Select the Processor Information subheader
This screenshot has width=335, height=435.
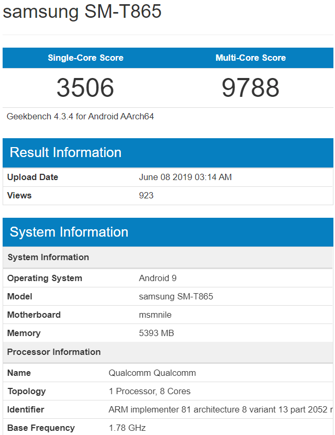pos(168,352)
